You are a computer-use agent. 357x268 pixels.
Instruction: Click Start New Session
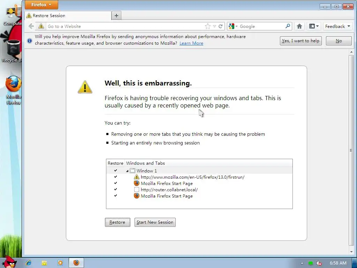point(155,222)
